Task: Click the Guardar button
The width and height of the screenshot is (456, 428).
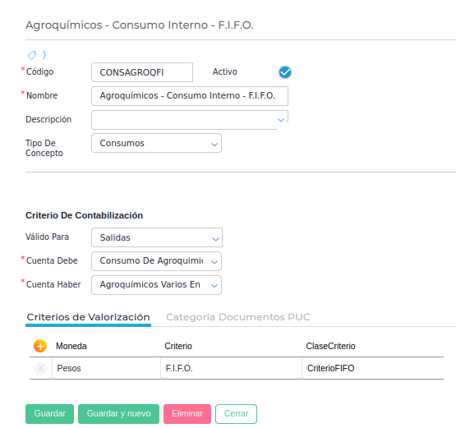Action: pos(50,414)
